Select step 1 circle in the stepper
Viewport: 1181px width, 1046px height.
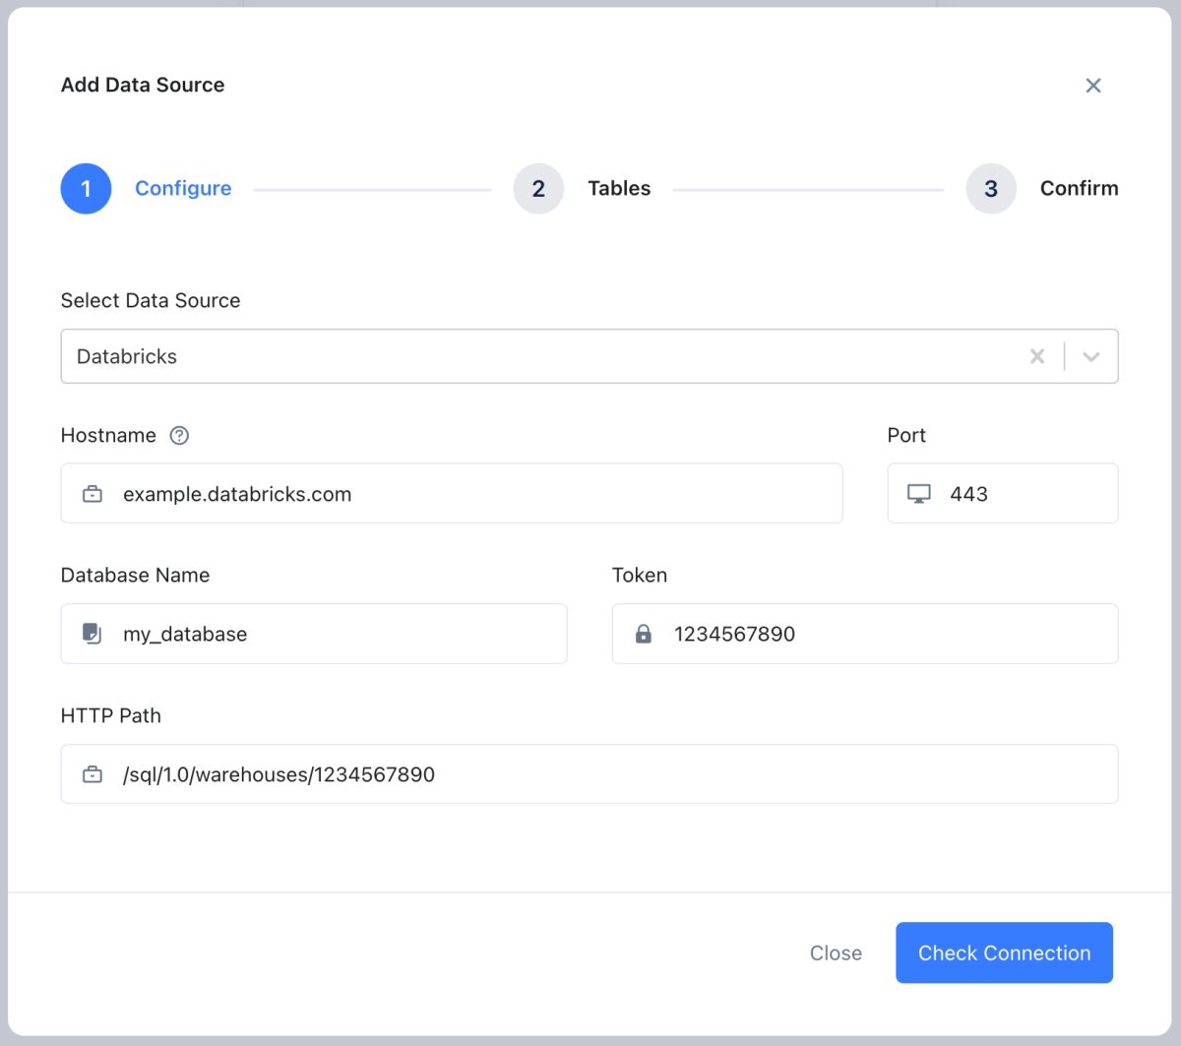pos(86,189)
